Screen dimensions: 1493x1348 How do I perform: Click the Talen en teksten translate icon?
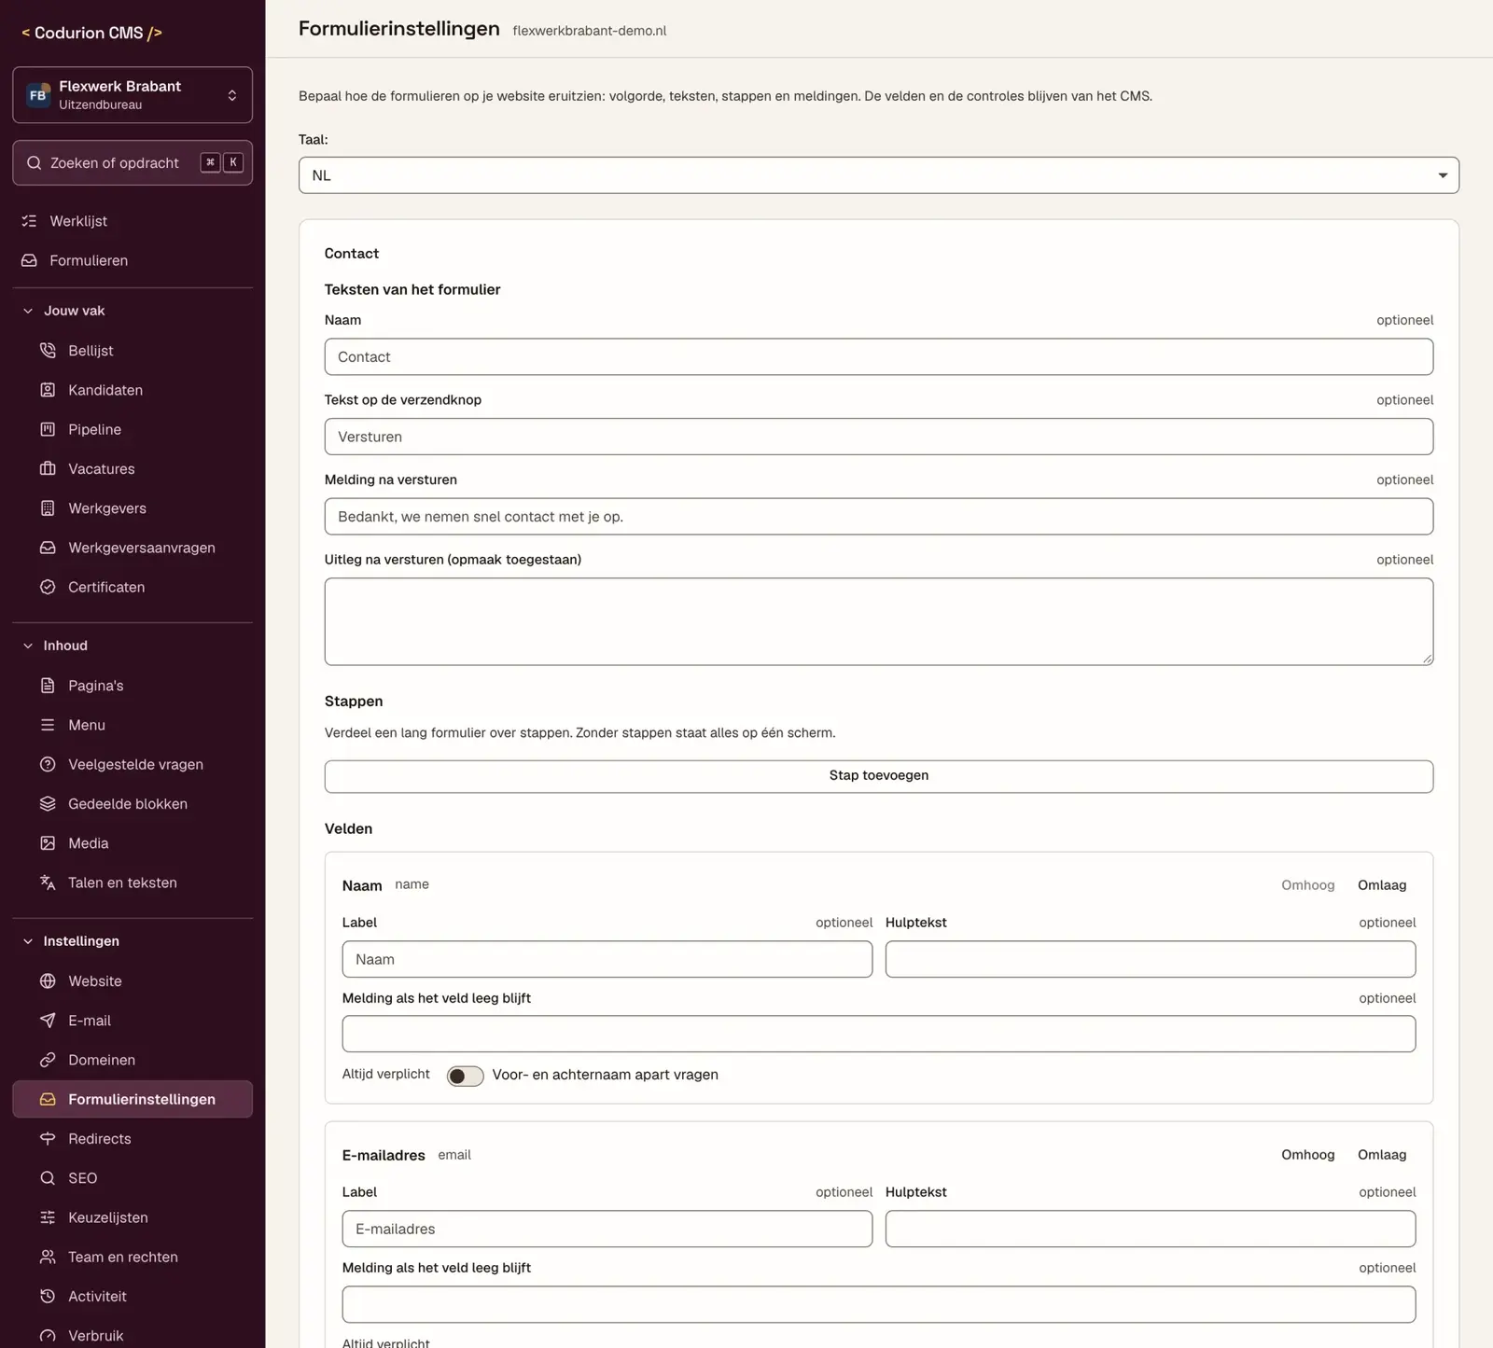48,882
